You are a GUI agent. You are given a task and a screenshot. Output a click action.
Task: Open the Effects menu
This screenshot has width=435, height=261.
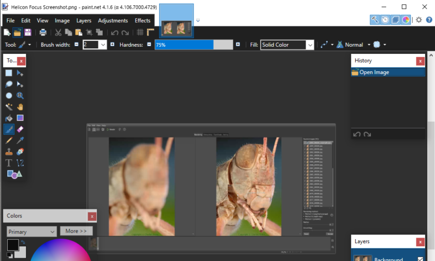(x=142, y=21)
